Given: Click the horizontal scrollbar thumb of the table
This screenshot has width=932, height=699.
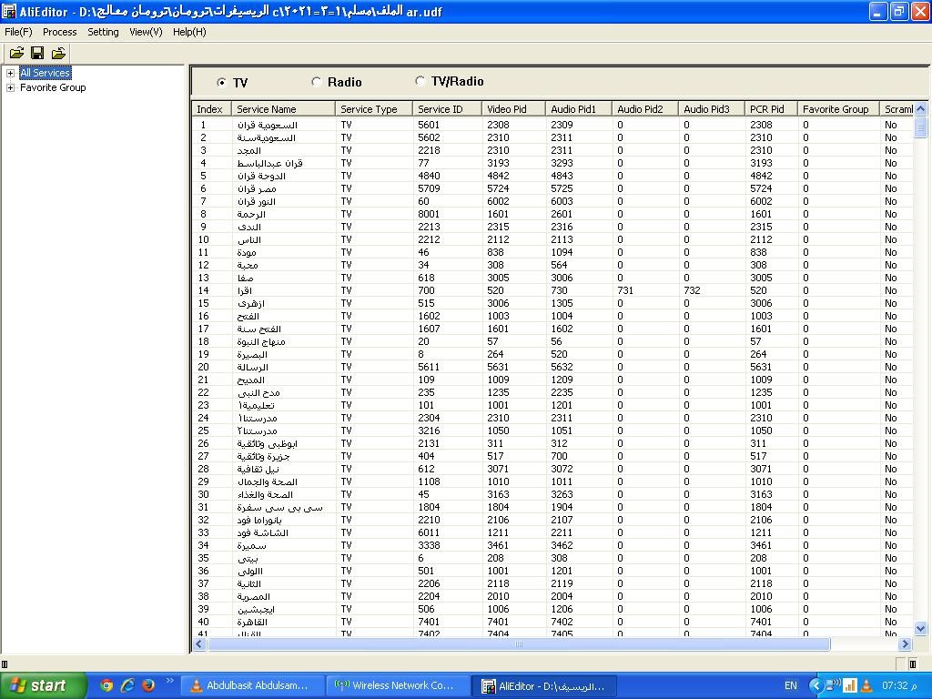Looking at the screenshot, I should [x=519, y=644].
